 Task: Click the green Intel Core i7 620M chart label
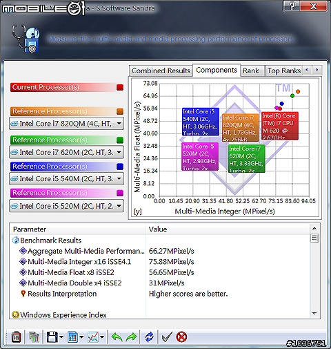[247, 158]
